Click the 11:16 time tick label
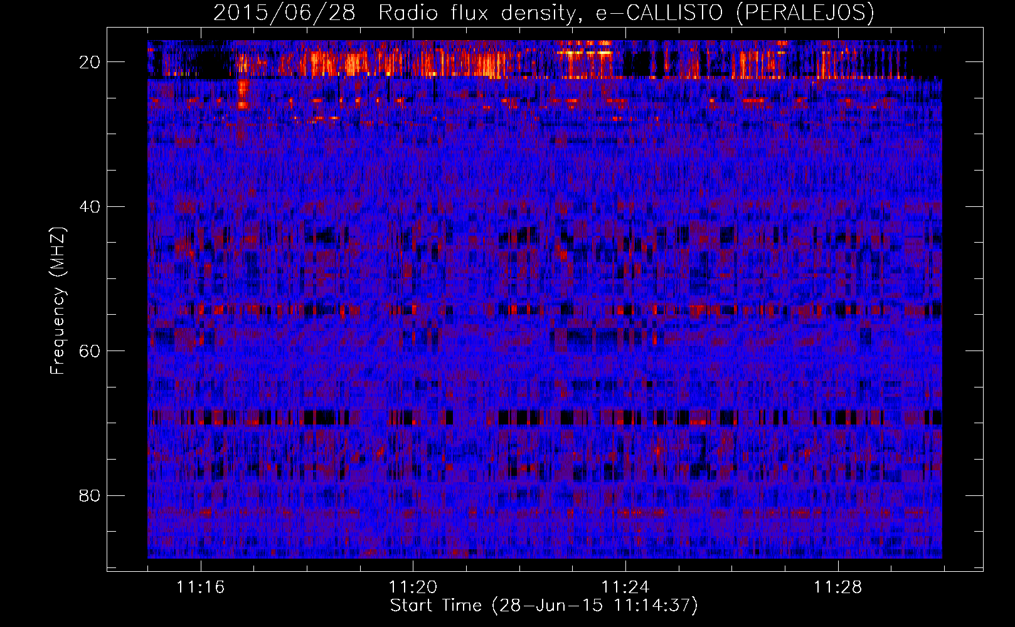Viewport: 1015px width, 627px height. [x=201, y=587]
